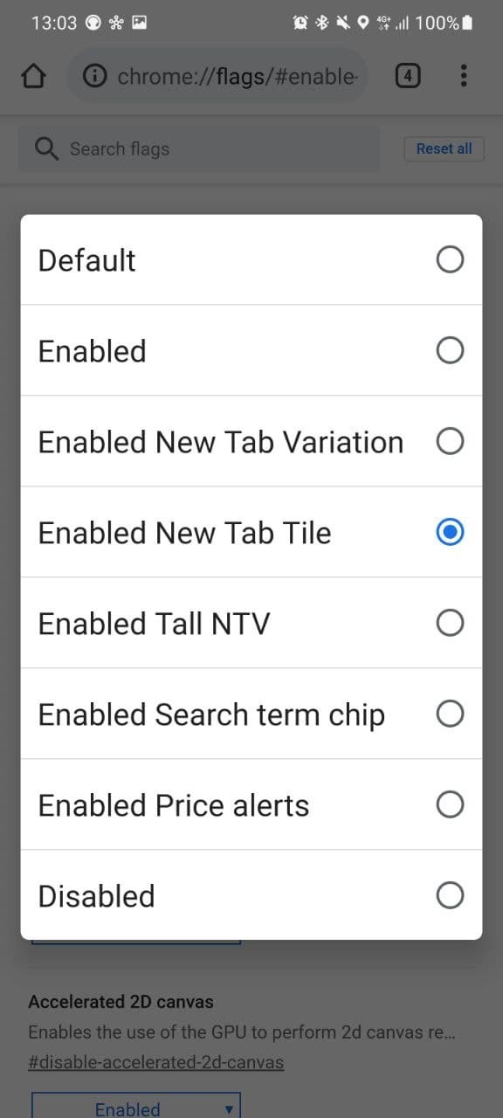Open the Chrome three-dot overflow menu
The width and height of the screenshot is (503, 1118).
pyautogui.click(x=464, y=76)
